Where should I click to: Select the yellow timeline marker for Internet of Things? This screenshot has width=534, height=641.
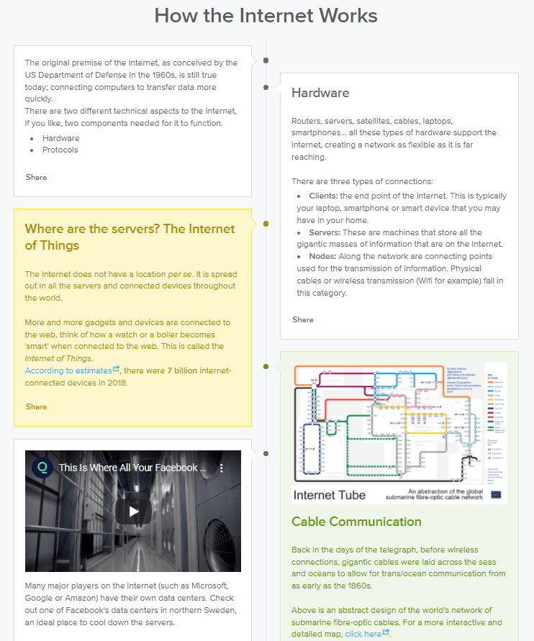pos(266,224)
